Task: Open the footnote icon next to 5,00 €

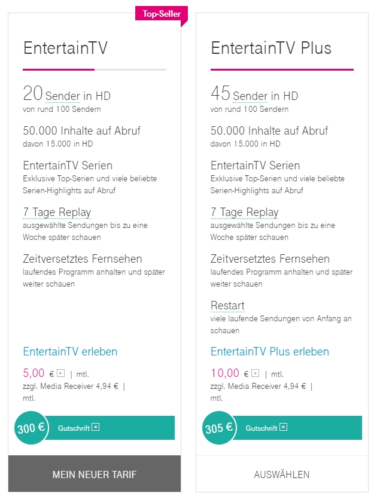Action: pos(60,373)
